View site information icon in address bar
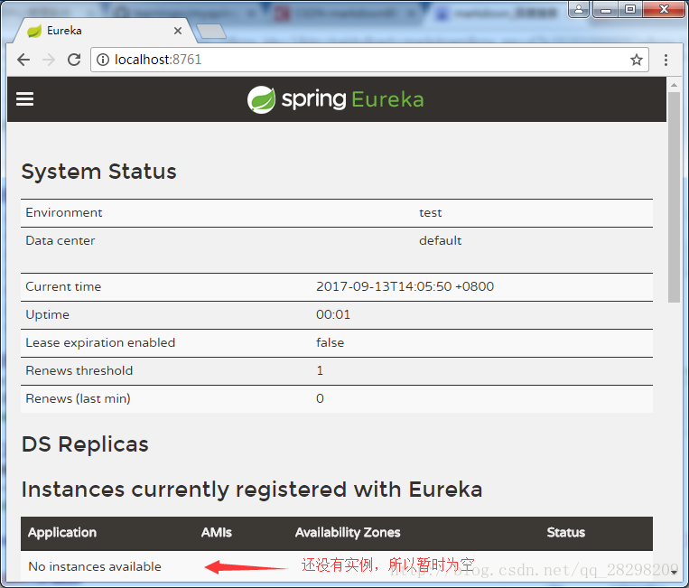The height and width of the screenshot is (588, 689). [103, 60]
